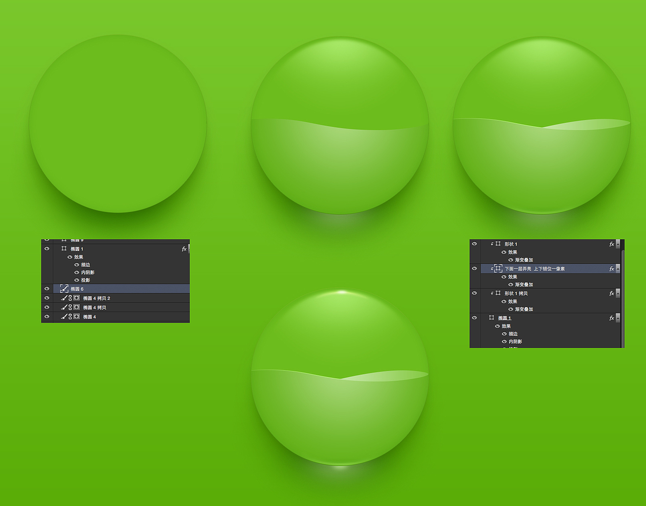Image resolution: width=646 pixels, height=506 pixels.
Task: Click the brush icon on the 椭圆 4 row
Action: pyautogui.click(x=64, y=316)
